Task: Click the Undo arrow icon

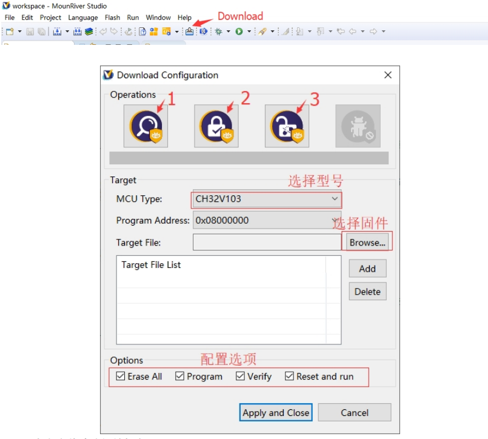Action: [x=103, y=32]
